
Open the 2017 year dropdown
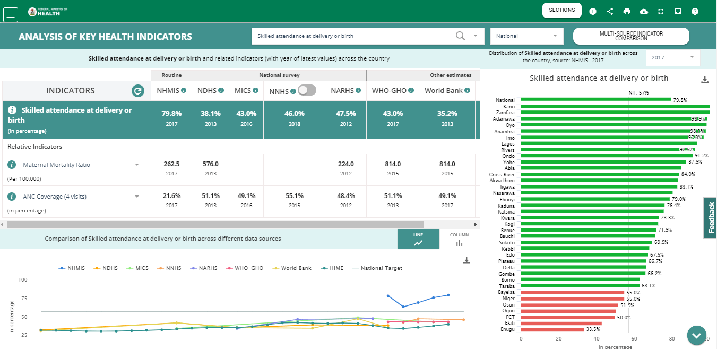[x=672, y=57]
